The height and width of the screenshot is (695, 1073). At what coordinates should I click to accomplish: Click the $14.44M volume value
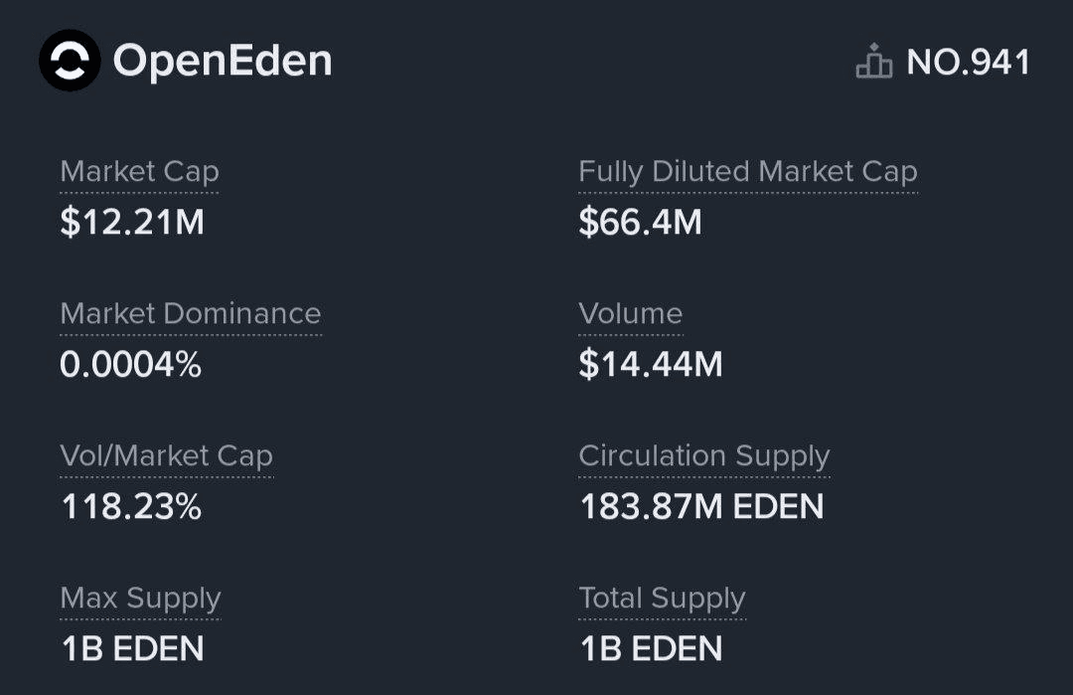[651, 365]
